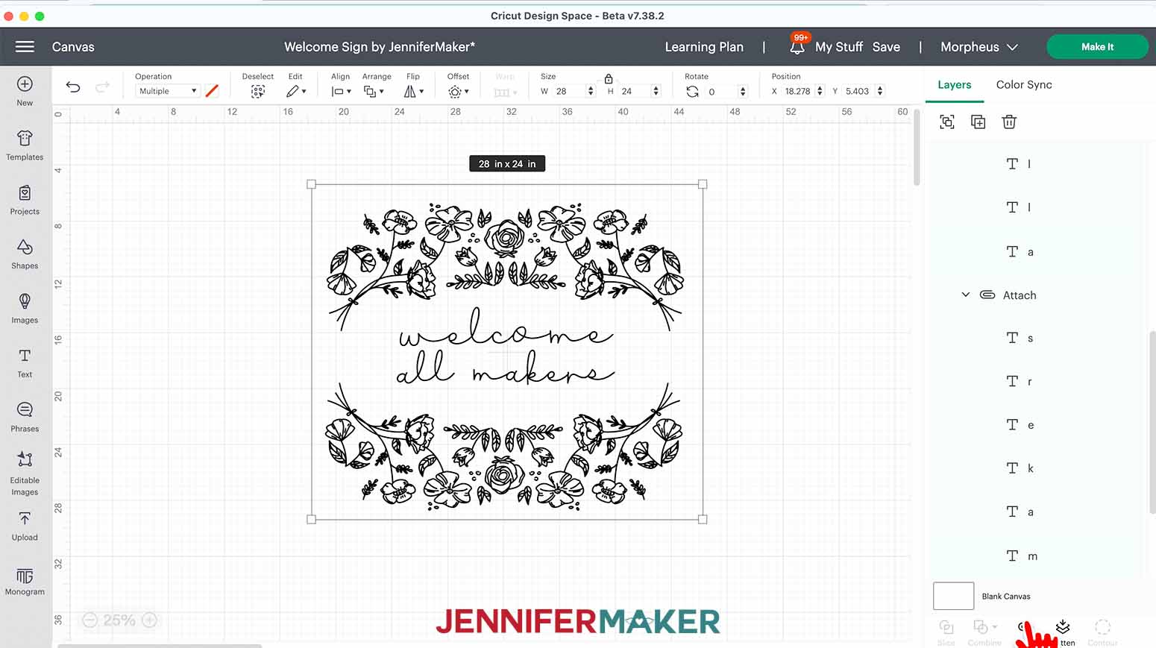Redo the last undone action

(103, 87)
